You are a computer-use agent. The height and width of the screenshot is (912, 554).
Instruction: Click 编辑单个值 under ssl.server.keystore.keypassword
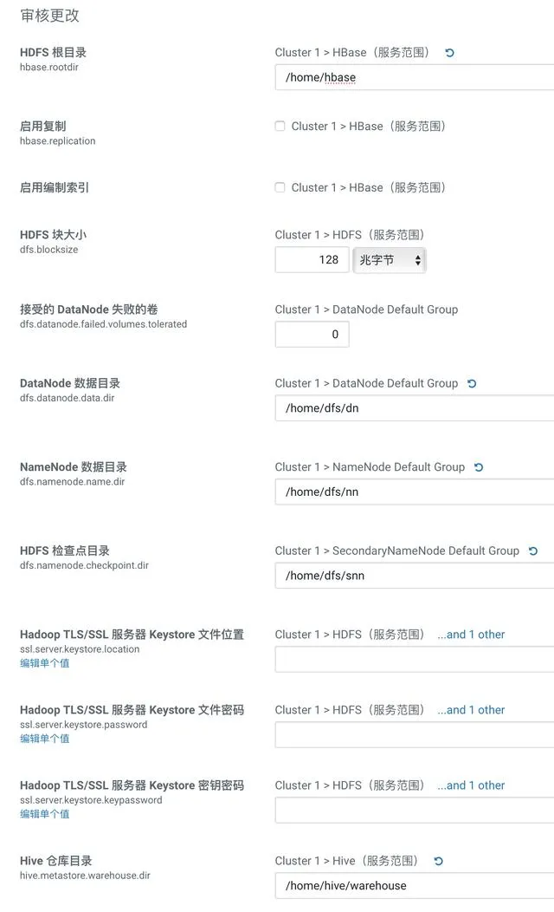45,814
